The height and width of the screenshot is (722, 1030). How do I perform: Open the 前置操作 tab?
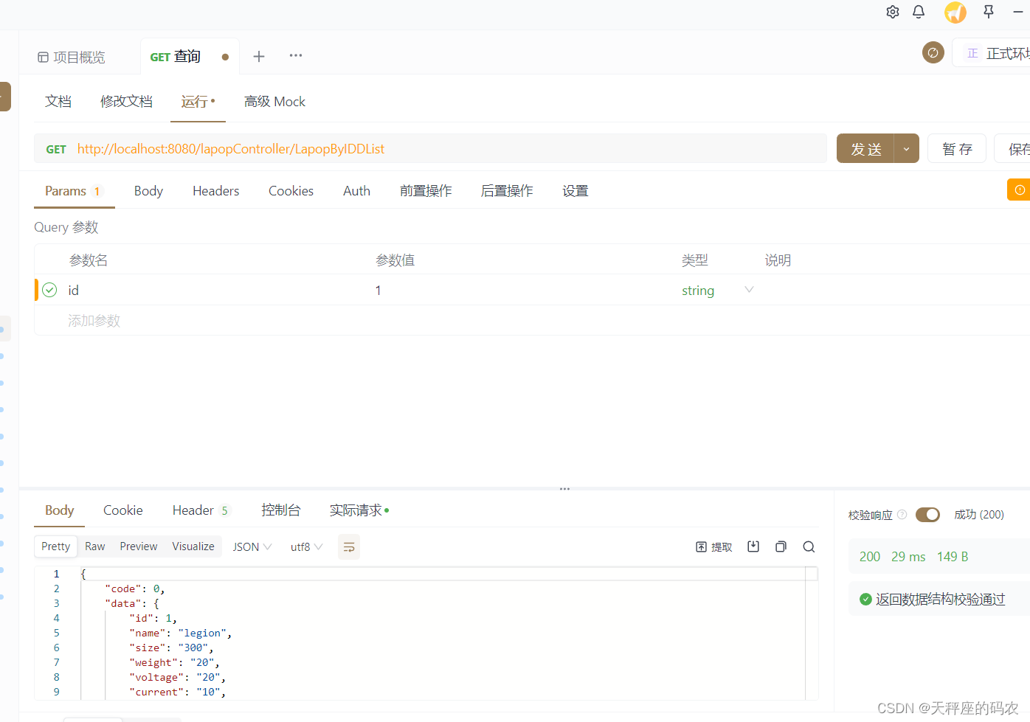coord(426,191)
